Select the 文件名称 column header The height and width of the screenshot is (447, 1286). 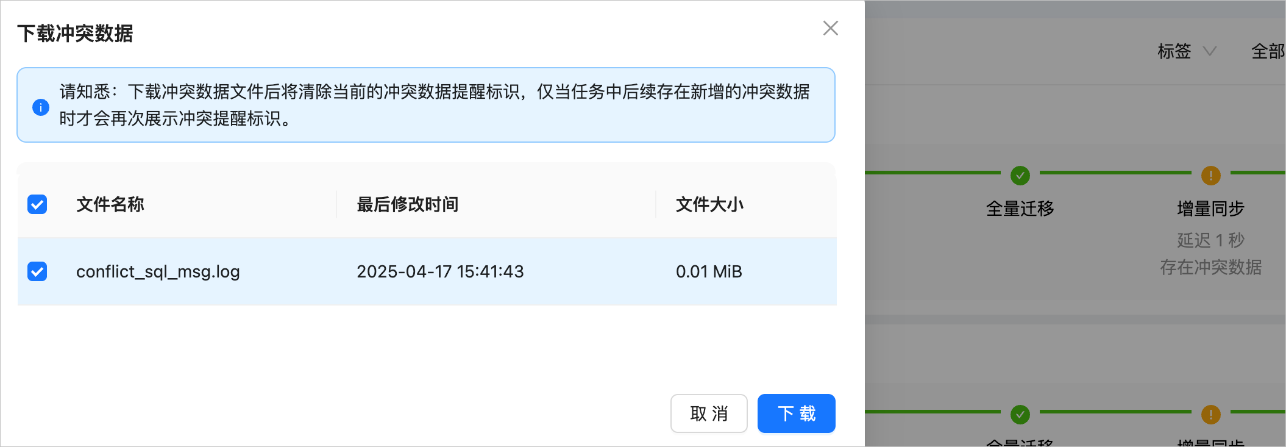coord(110,204)
